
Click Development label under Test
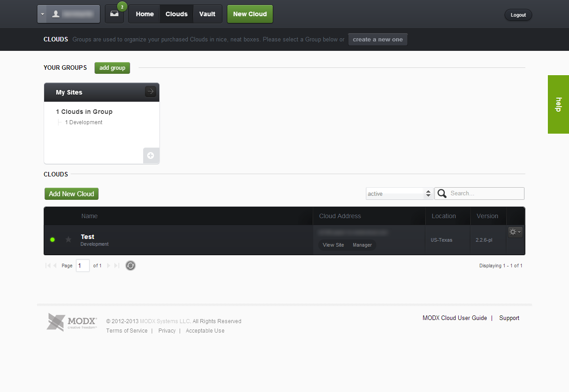coord(95,244)
